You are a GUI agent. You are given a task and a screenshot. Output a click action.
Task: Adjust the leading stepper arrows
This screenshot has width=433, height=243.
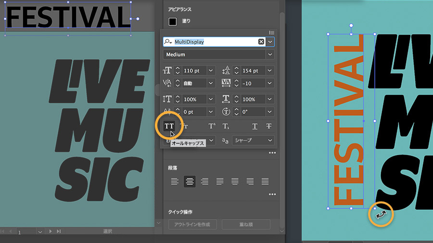click(236, 71)
